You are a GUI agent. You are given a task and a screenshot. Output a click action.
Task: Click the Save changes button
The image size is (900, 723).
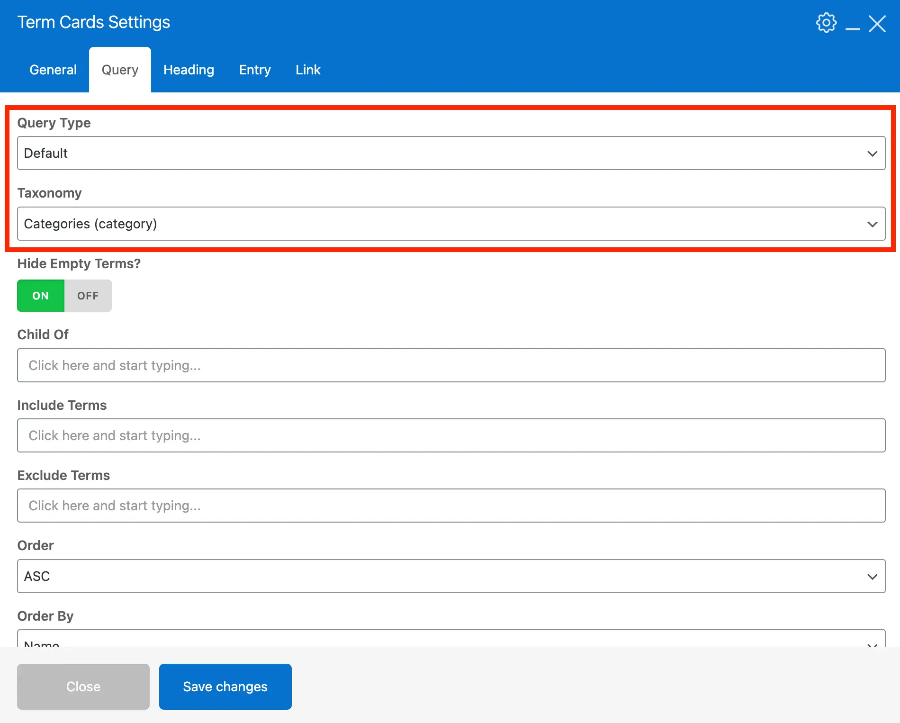point(225,686)
